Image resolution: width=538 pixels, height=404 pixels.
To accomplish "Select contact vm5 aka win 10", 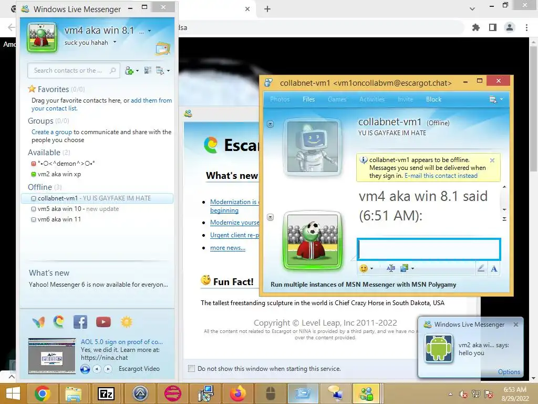I will (75, 209).
